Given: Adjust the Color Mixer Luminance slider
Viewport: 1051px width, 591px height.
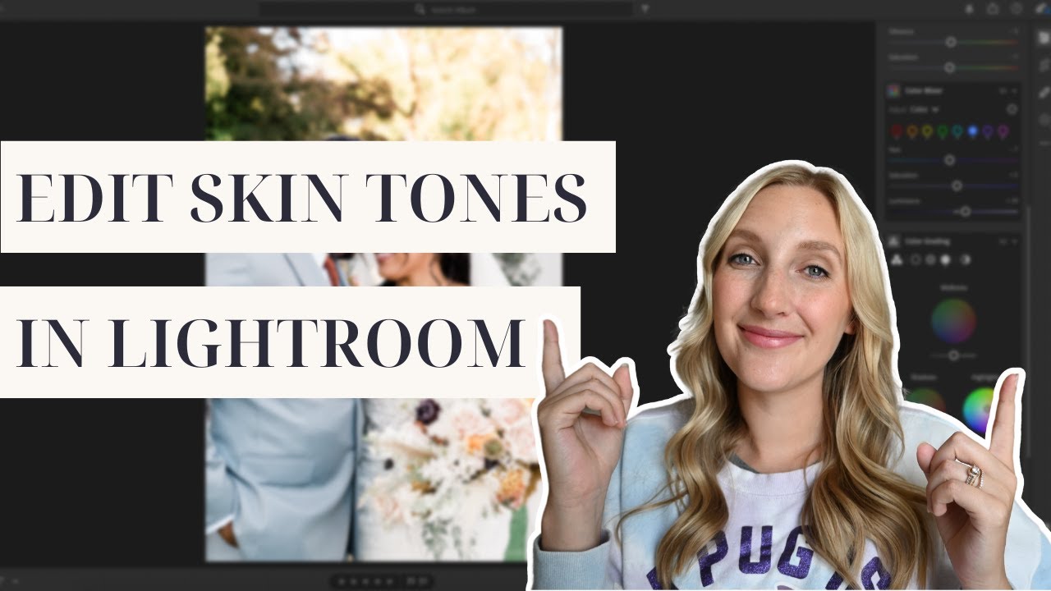Looking at the screenshot, I should pos(951,211).
